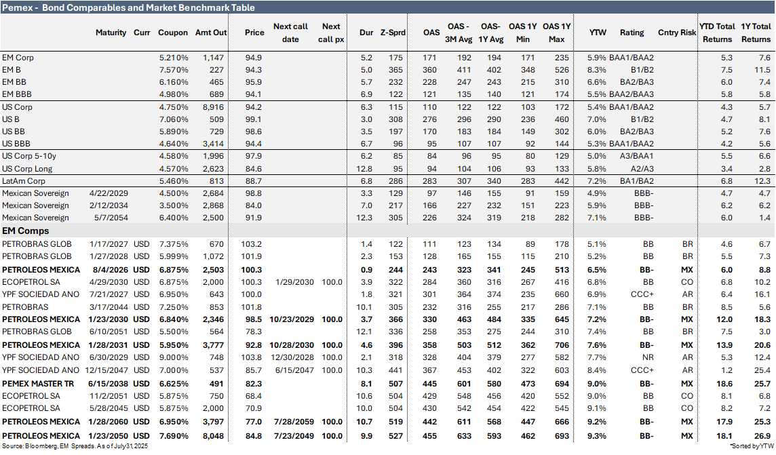The height and width of the screenshot is (455, 776).
Task: Select Mexican Sovereign maturity "2/12/2034"
Action: 109,205
